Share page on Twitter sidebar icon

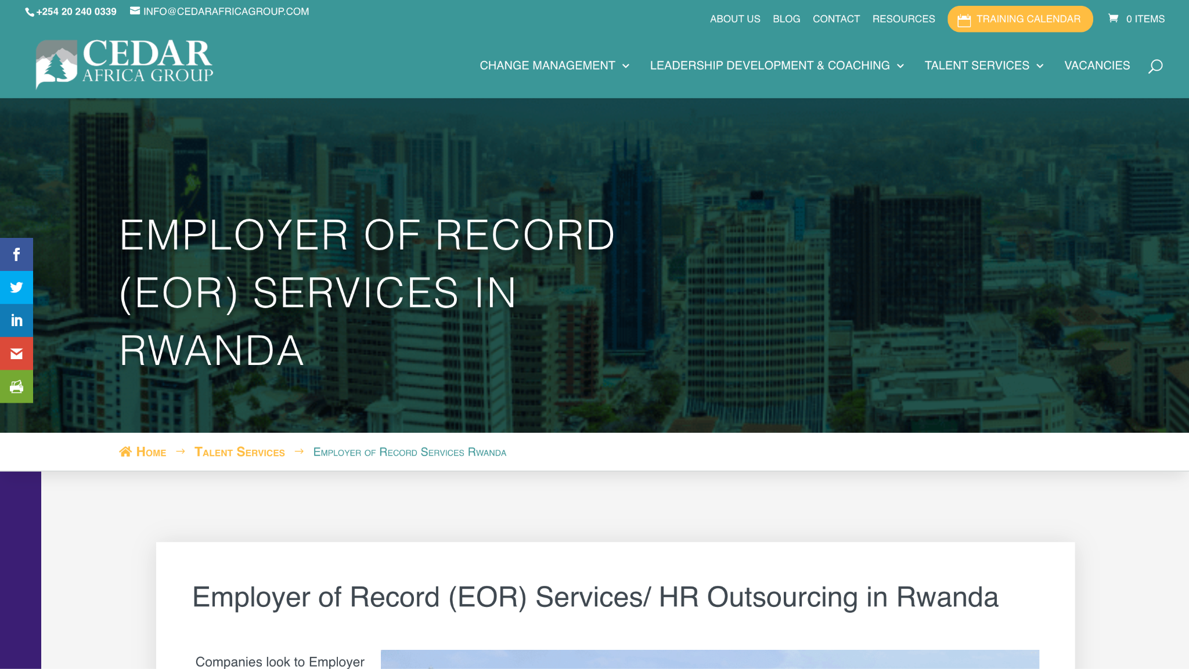tap(16, 287)
